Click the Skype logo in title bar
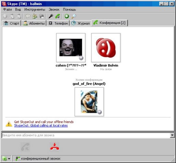 4,4
